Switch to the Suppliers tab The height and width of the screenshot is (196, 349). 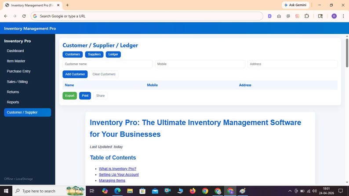[x=94, y=54]
